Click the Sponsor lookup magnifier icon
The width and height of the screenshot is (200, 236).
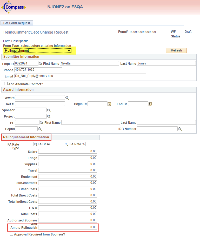49,110
